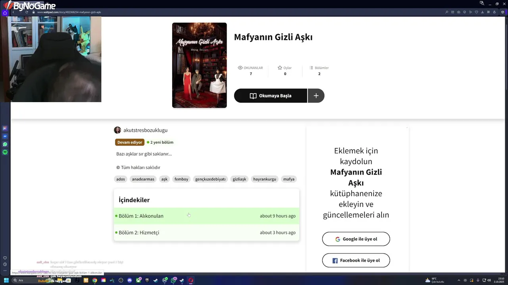
Task: Select the gizliaşk tag
Action: [x=239, y=179]
